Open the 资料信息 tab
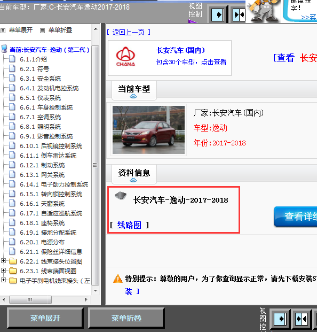This screenshot has height=332, width=317. (x=134, y=174)
